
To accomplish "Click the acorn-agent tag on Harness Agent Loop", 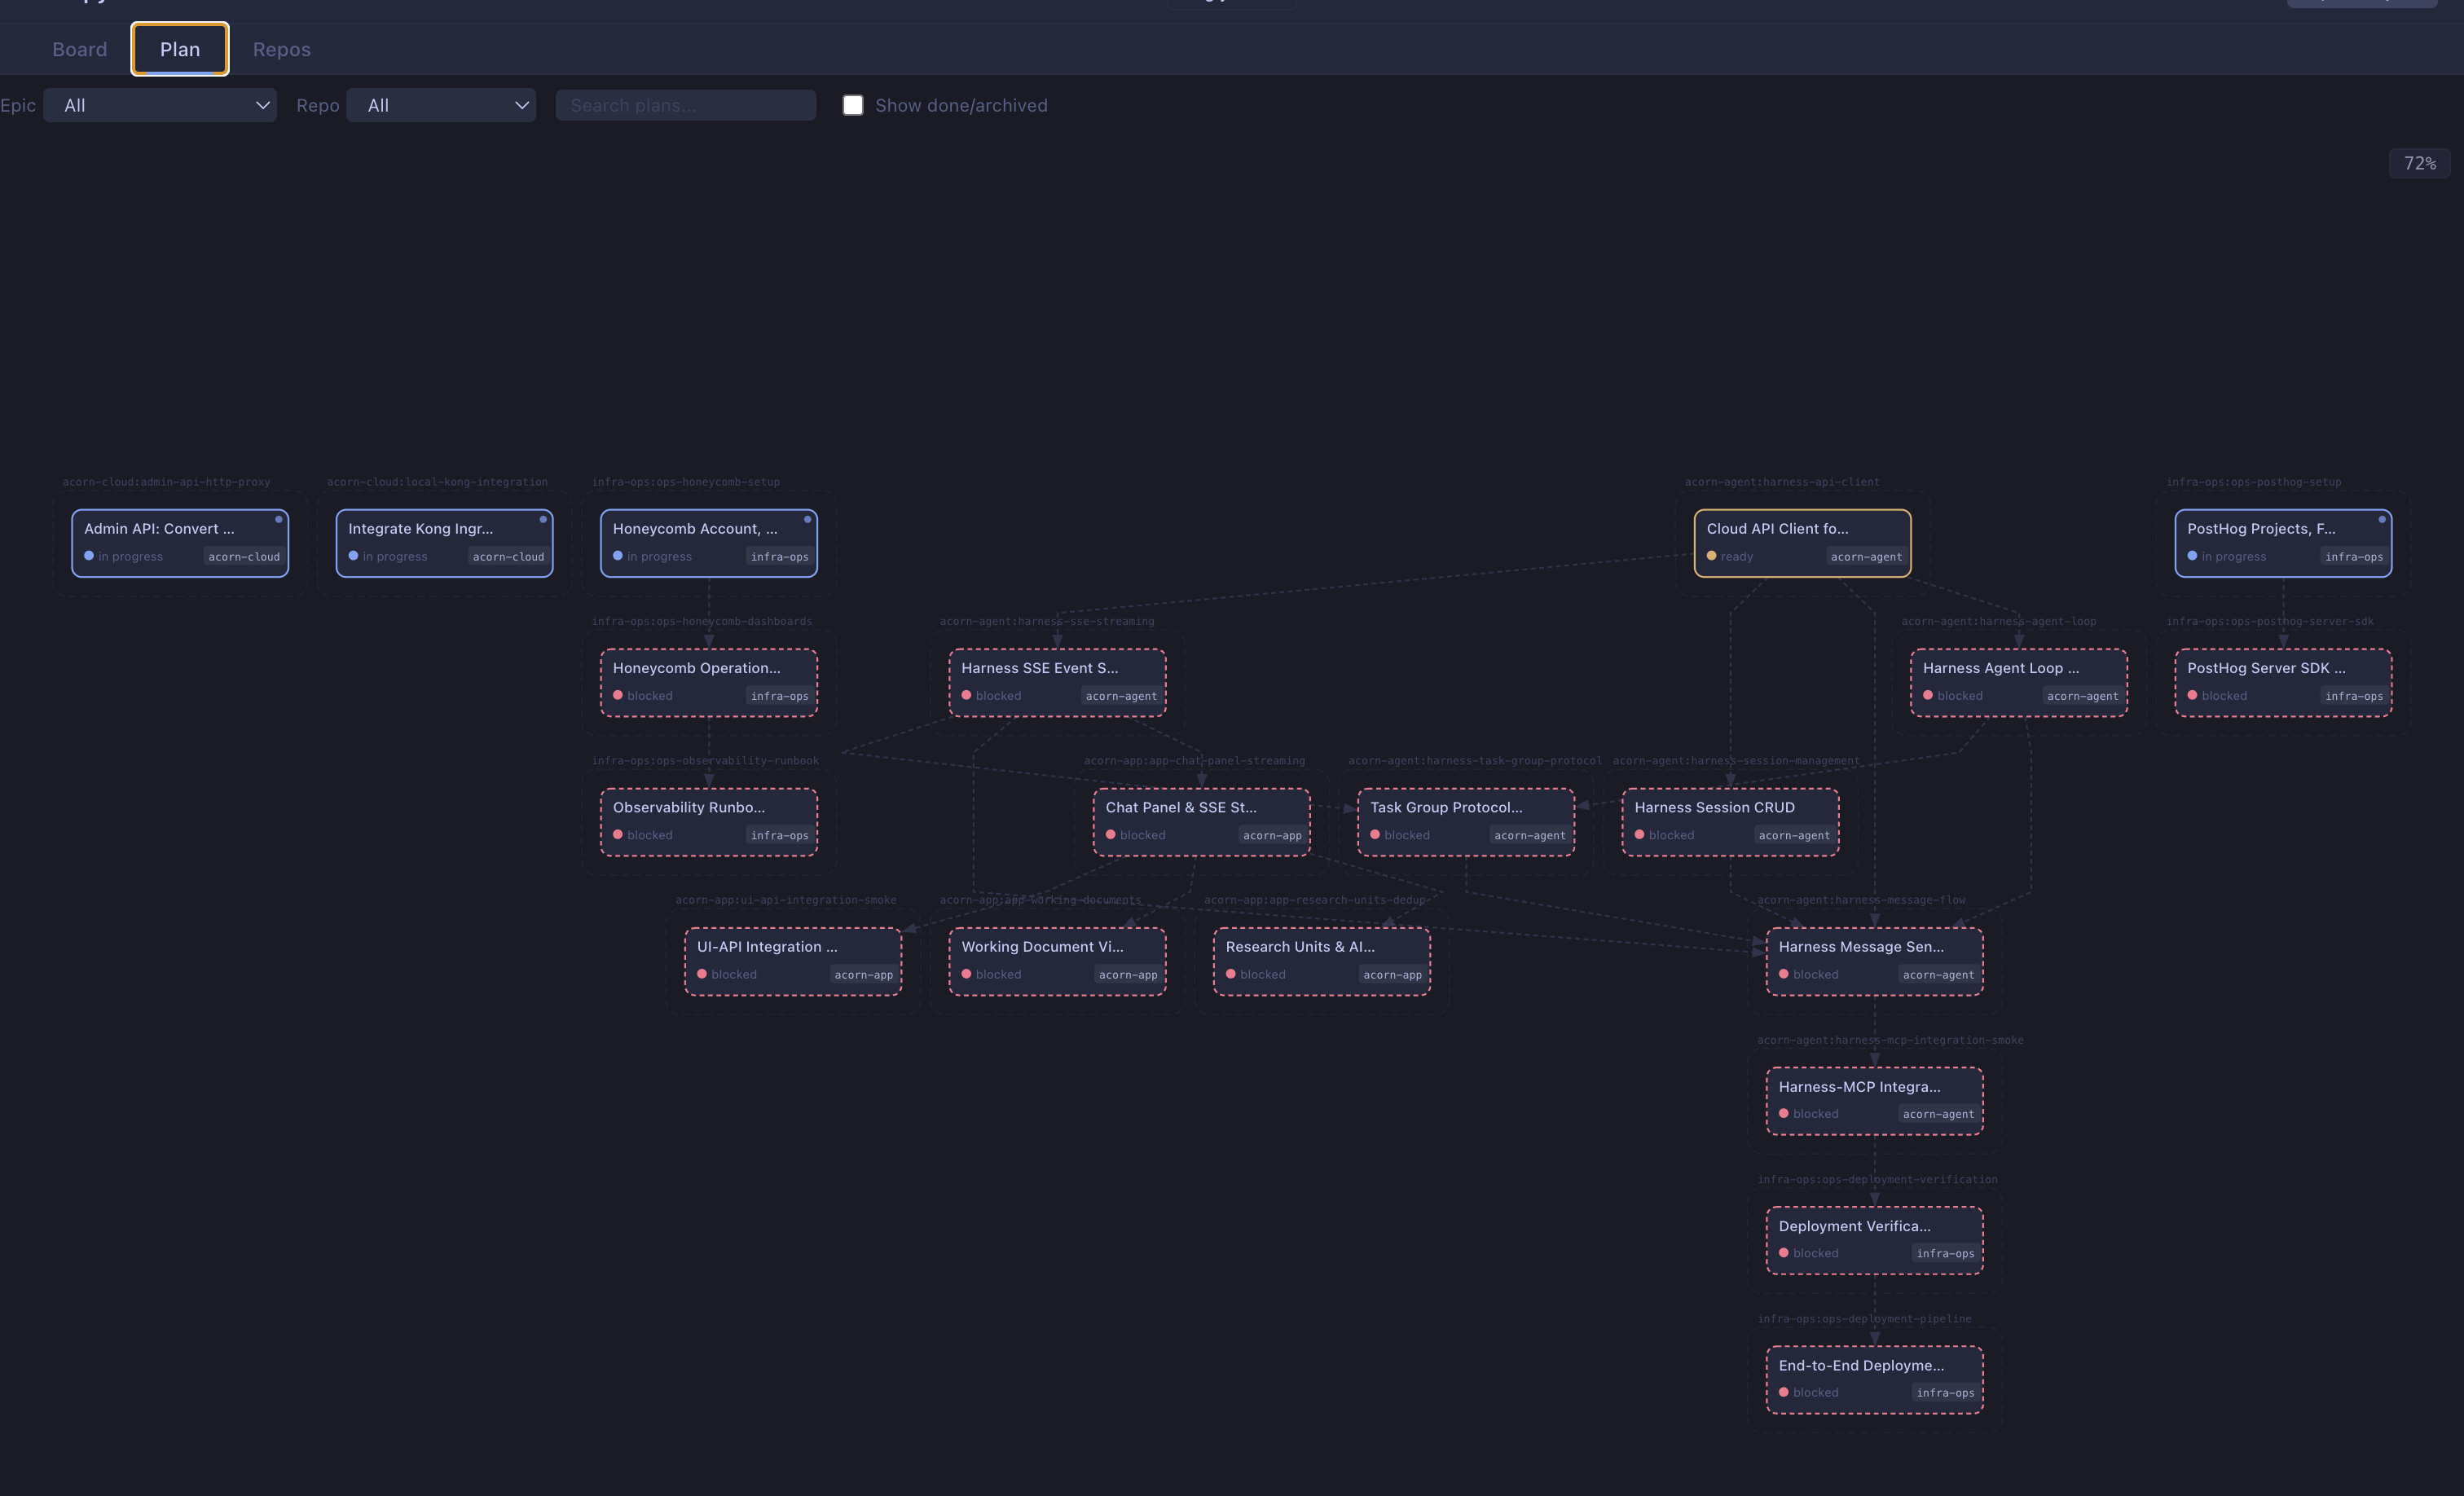I will click(x=2082, y=696).
